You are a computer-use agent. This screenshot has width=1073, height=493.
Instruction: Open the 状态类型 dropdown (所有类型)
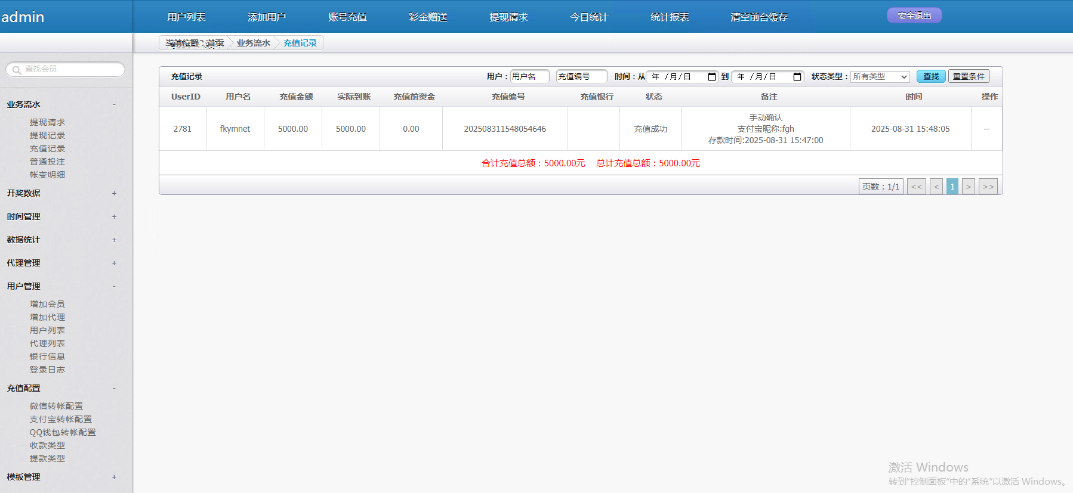880,77
